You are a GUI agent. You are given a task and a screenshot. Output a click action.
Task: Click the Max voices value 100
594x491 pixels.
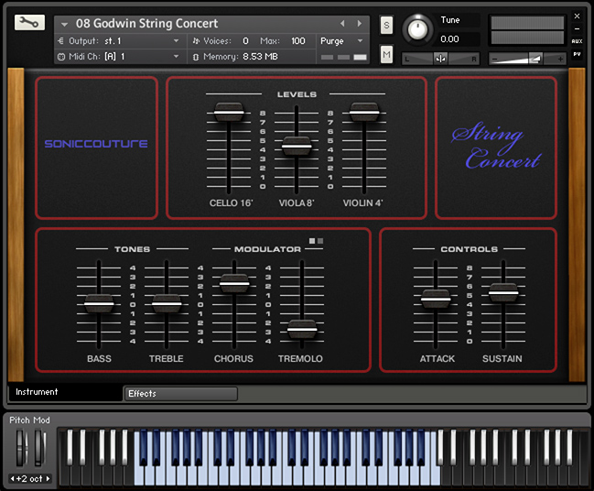(298, 41)
